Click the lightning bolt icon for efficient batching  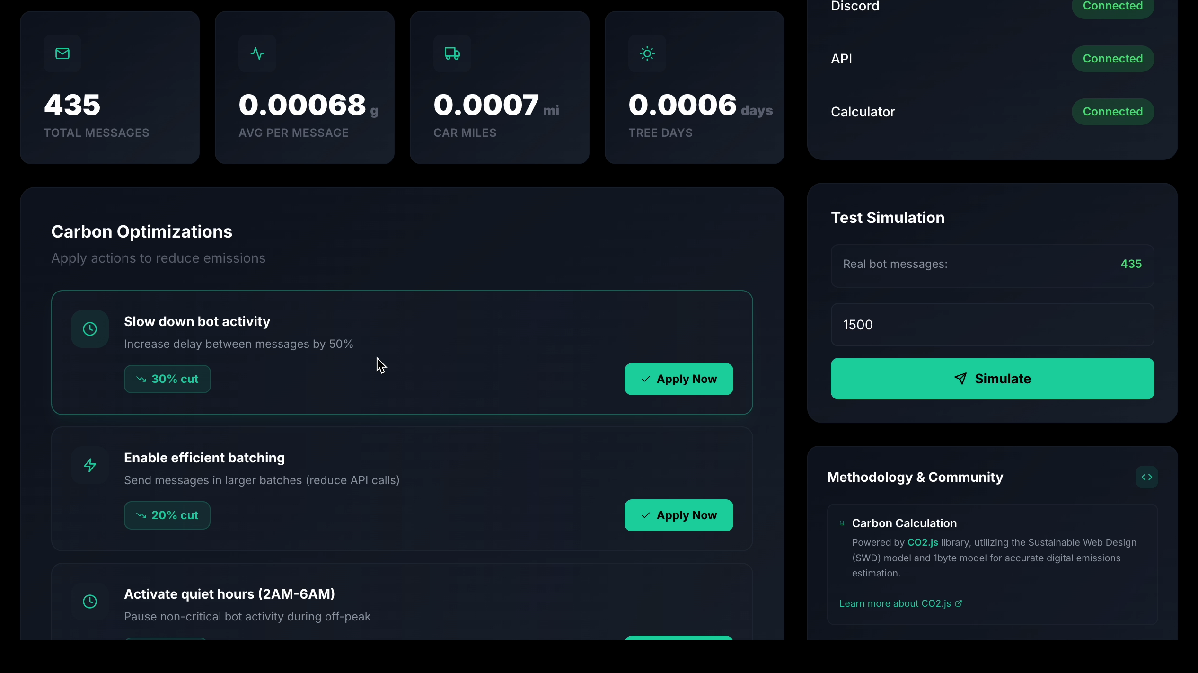coord(90,465)
